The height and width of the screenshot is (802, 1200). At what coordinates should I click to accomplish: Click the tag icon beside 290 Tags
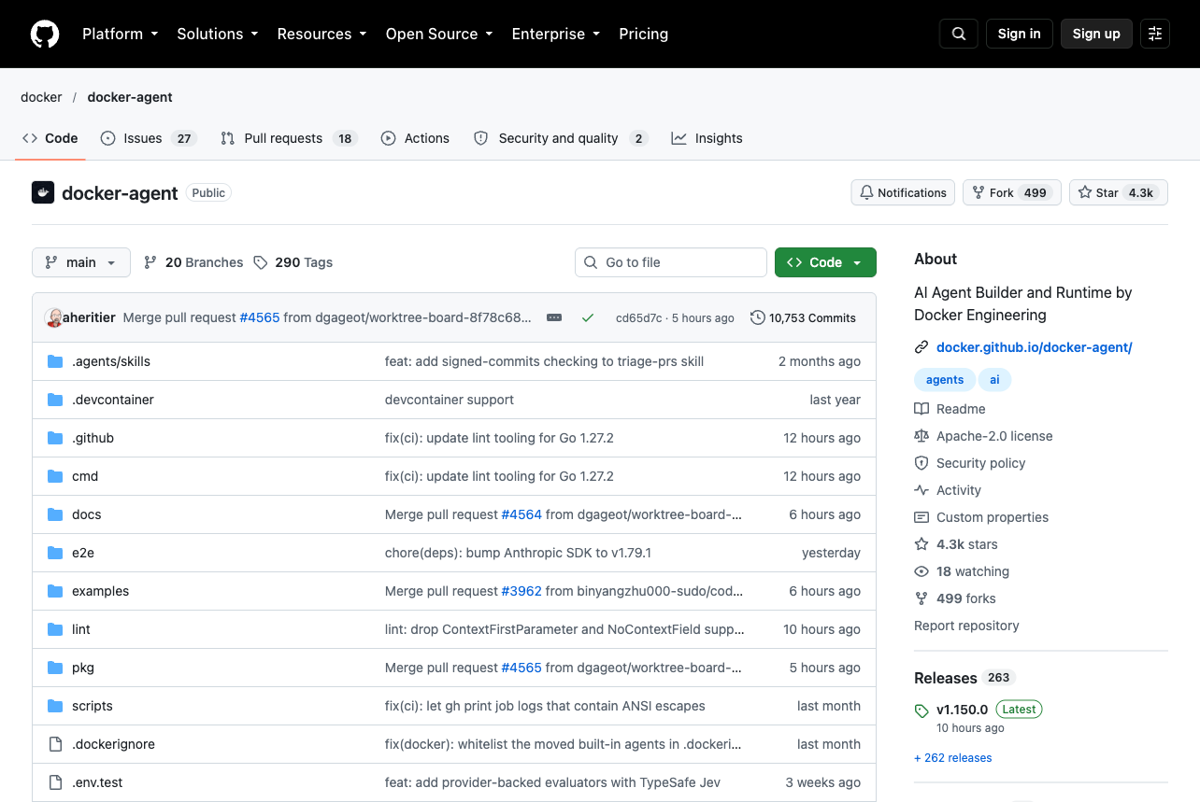point(261,262)
